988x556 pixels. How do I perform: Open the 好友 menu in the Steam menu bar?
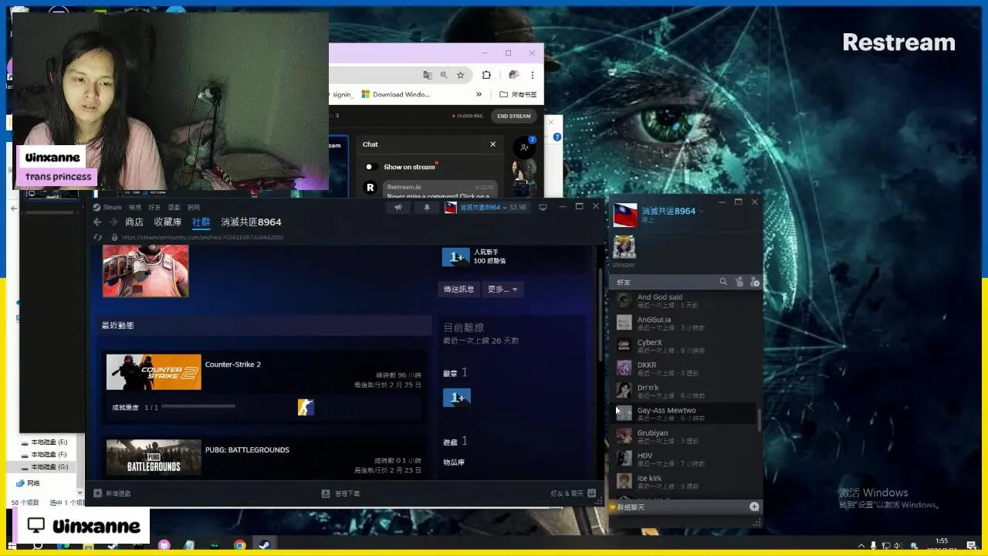154,207
